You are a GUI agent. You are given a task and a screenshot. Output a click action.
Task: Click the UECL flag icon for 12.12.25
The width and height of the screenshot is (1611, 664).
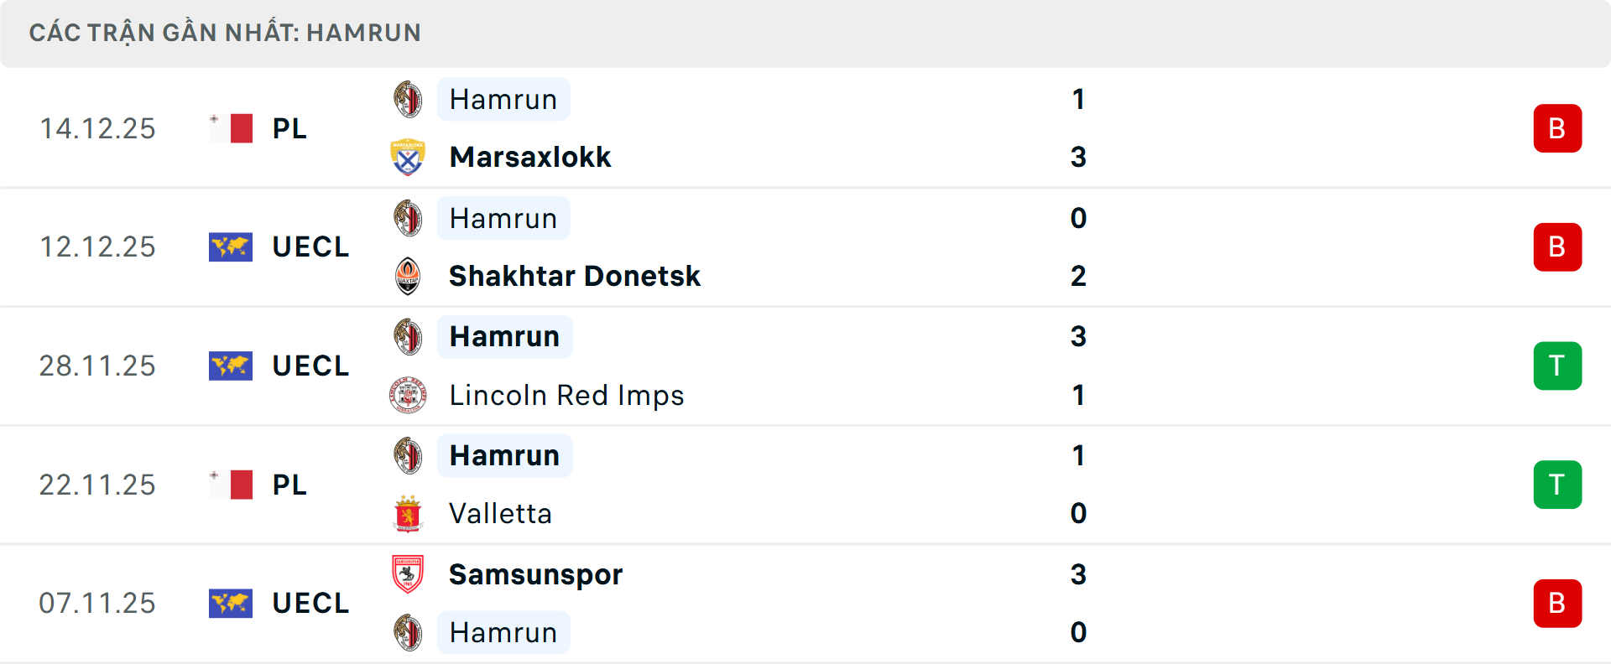[x=231, y=247]
